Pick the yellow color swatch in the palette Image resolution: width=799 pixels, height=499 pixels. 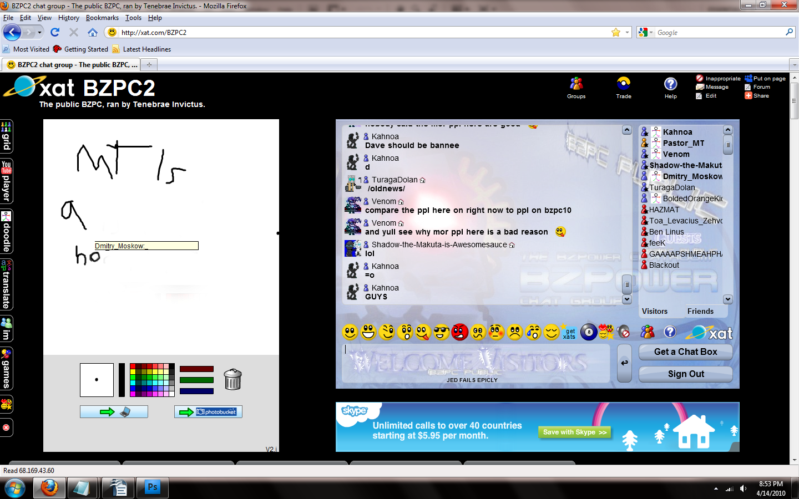(x=133, y=371)
